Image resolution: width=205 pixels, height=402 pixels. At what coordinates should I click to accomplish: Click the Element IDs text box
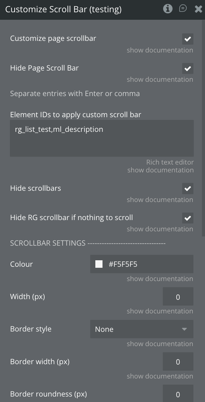(x=102, y=138)
